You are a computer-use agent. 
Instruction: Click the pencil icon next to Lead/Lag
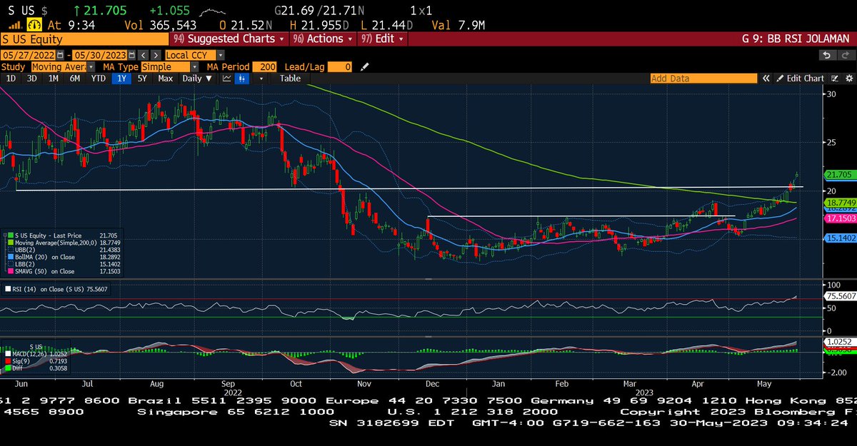tap(365, 66)
